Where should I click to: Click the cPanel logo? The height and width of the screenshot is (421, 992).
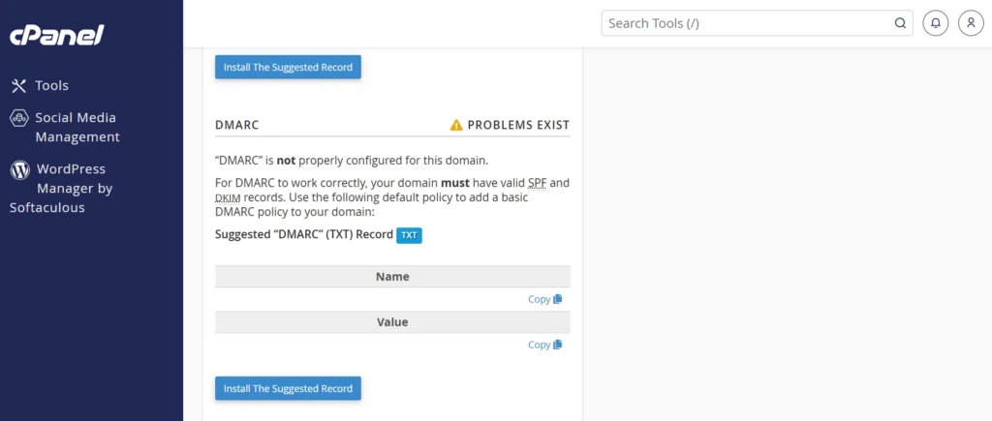pos(56,35)
